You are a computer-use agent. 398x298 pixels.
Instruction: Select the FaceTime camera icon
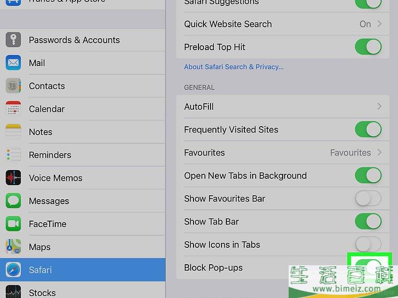(x=13, y=224)
